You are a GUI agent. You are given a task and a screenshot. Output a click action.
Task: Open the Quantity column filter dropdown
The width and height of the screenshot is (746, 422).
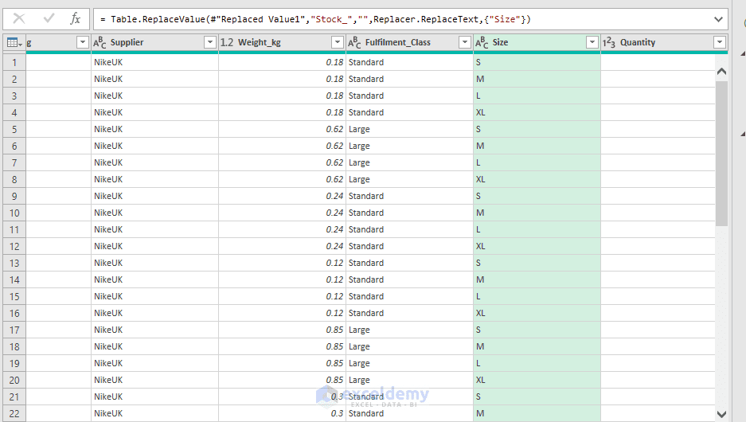[720, 42]
